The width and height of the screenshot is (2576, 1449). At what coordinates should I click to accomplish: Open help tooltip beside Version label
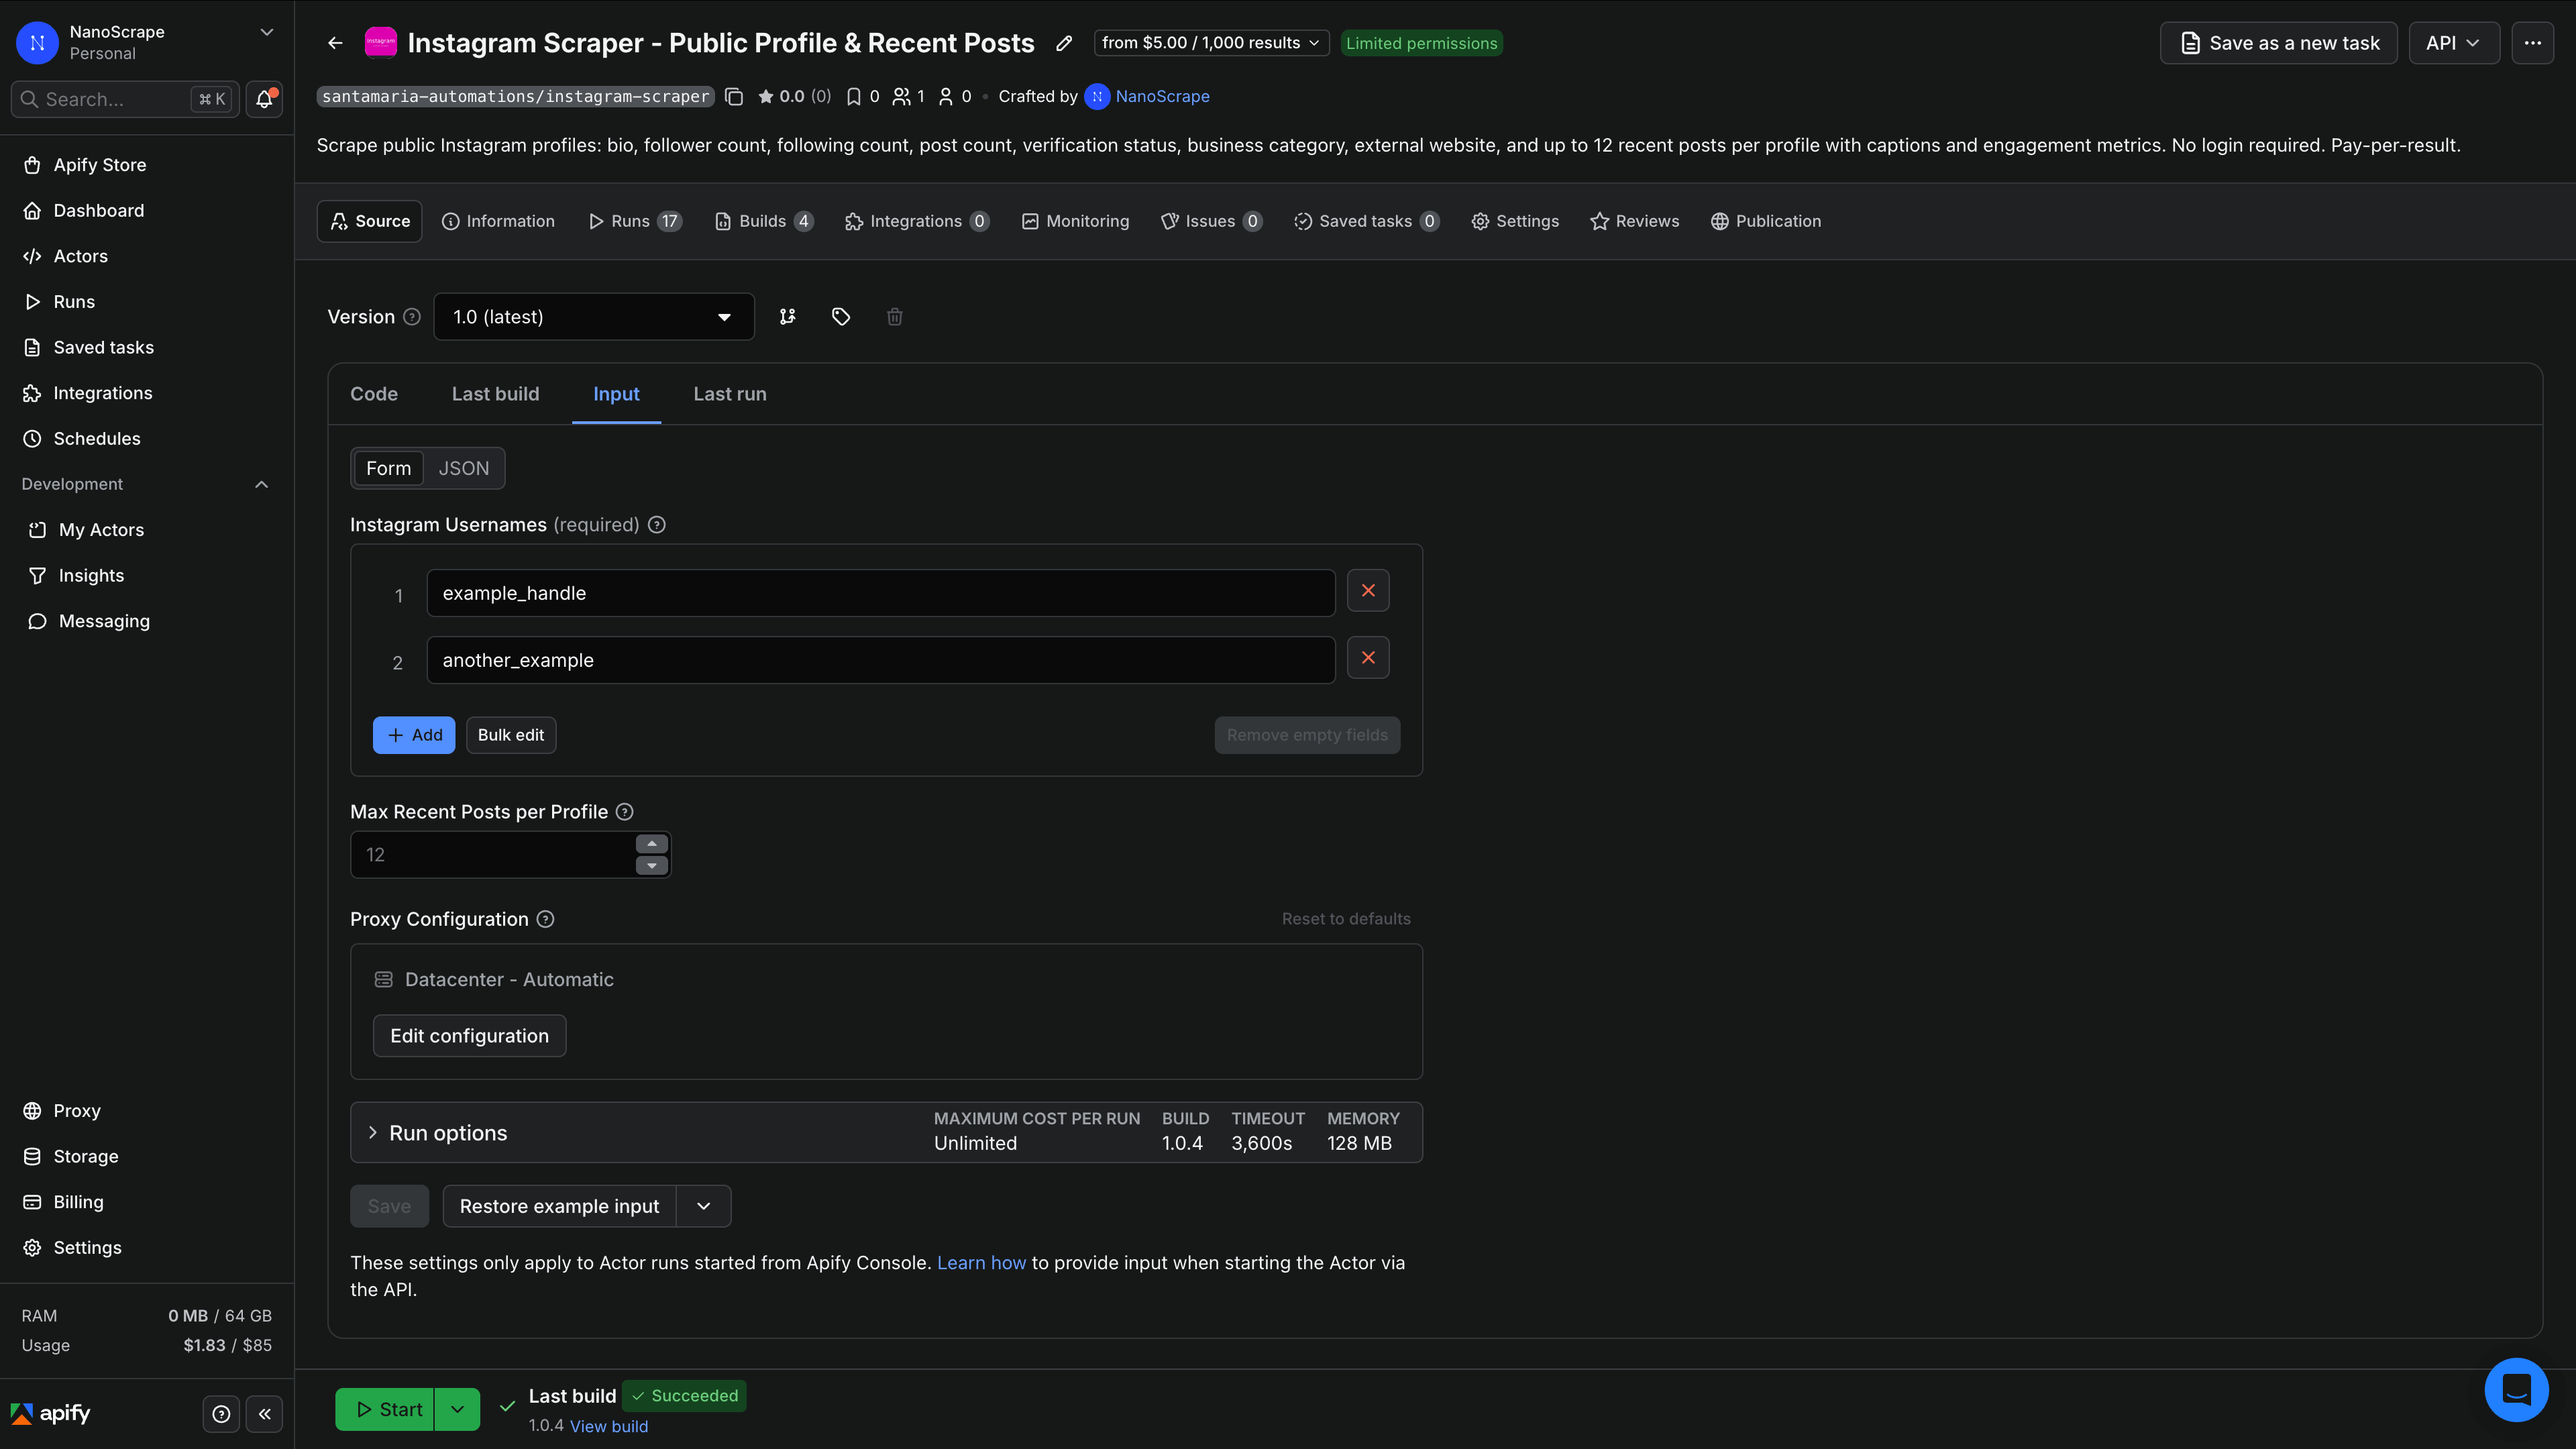412,317
